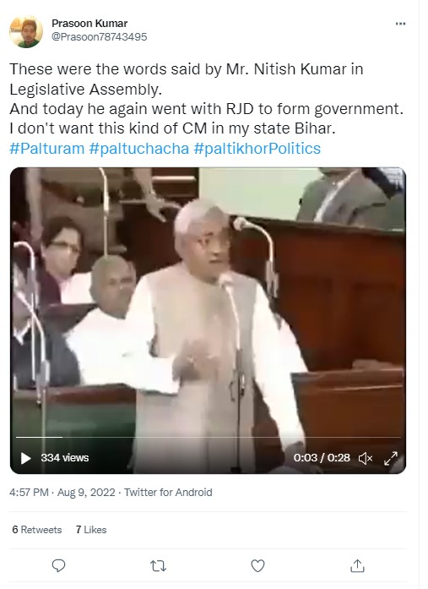Play the embedded video

coord(25,458)
